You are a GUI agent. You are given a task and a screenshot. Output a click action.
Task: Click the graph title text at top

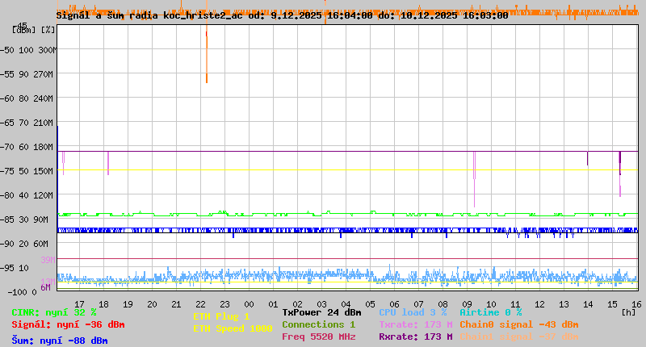[x=282, y=15]
